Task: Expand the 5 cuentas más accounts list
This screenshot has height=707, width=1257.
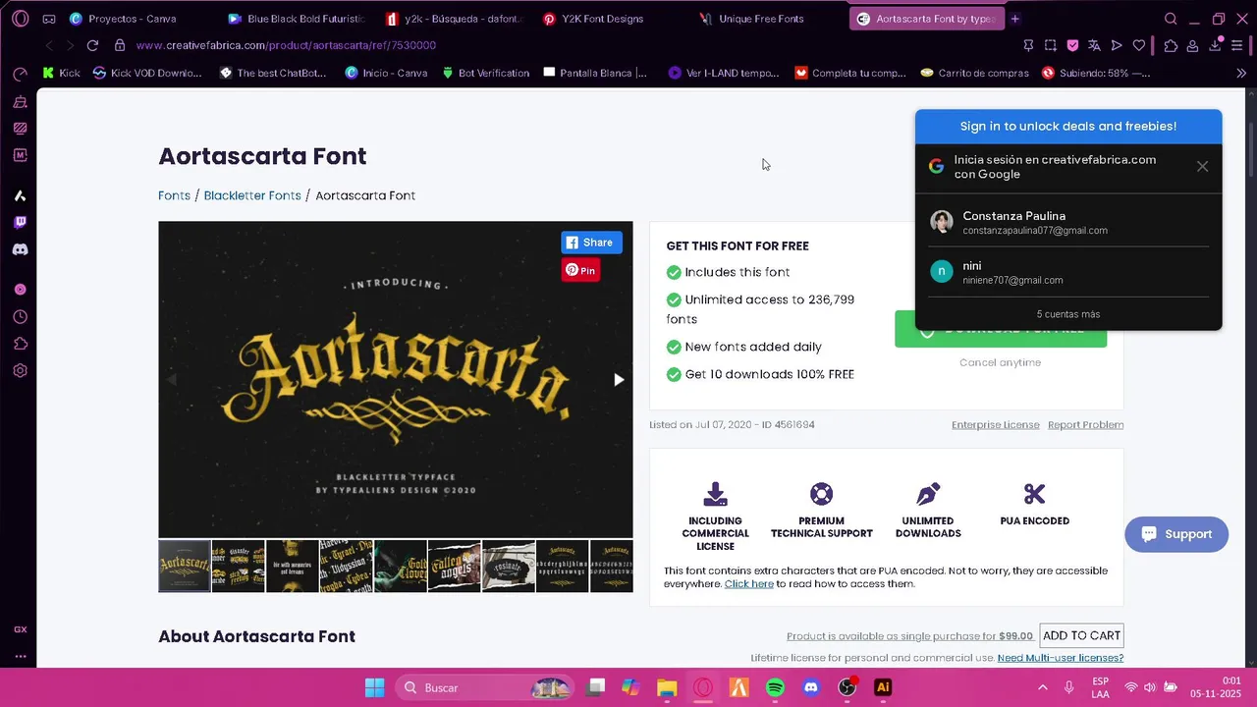Action: [x=1068, y=314]
